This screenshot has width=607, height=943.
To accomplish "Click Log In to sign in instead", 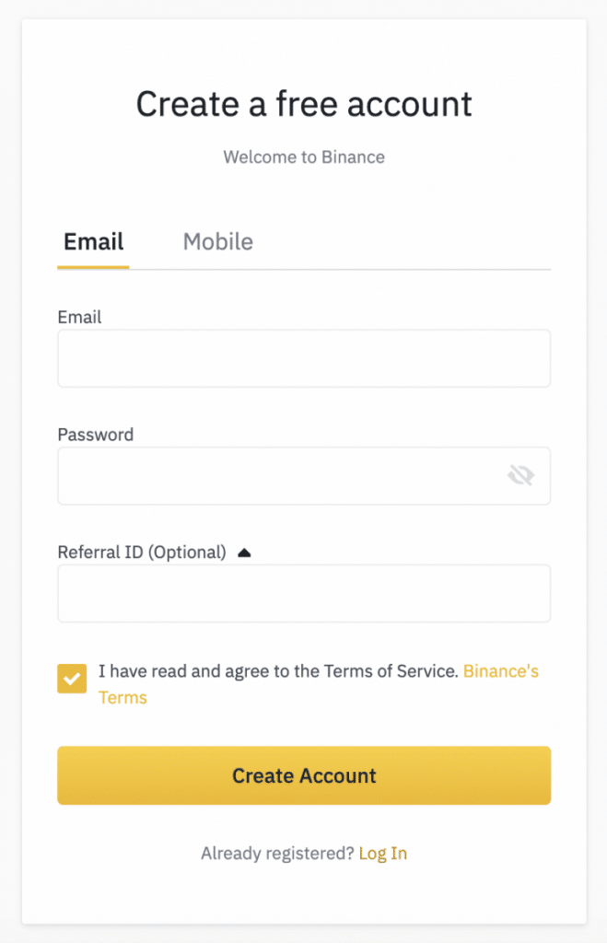I will [x=382, y=853].
